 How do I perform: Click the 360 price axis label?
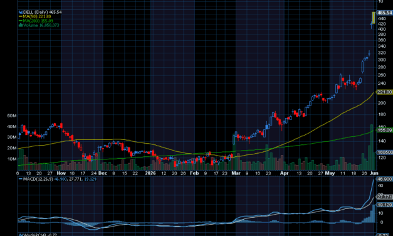click(x=382, y=40)
